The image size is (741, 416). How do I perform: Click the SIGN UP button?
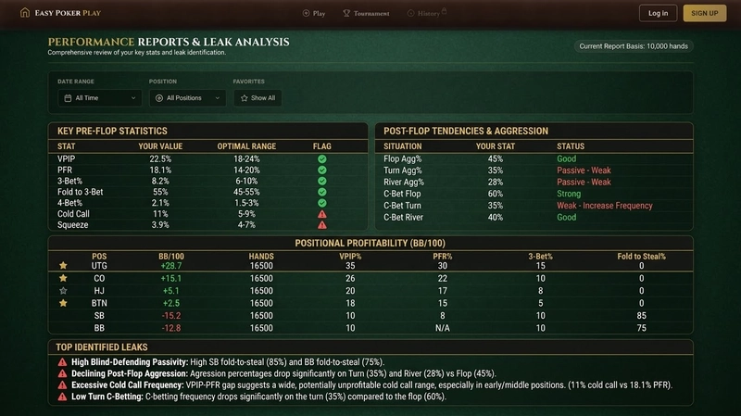705,13
